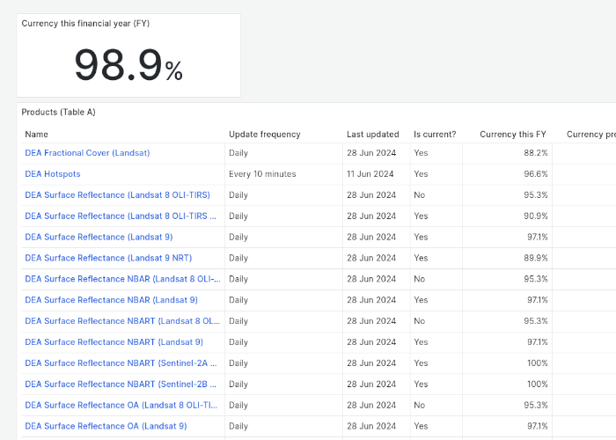Select the 'Every 10 minutes' frequency cell
616x440 pixels.
coord(262,174)
